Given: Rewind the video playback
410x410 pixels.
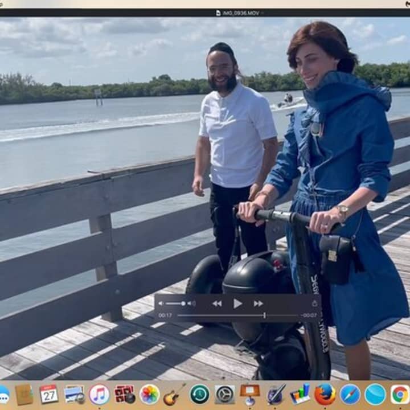Looking at the screenshot, I should coord(217,304).
